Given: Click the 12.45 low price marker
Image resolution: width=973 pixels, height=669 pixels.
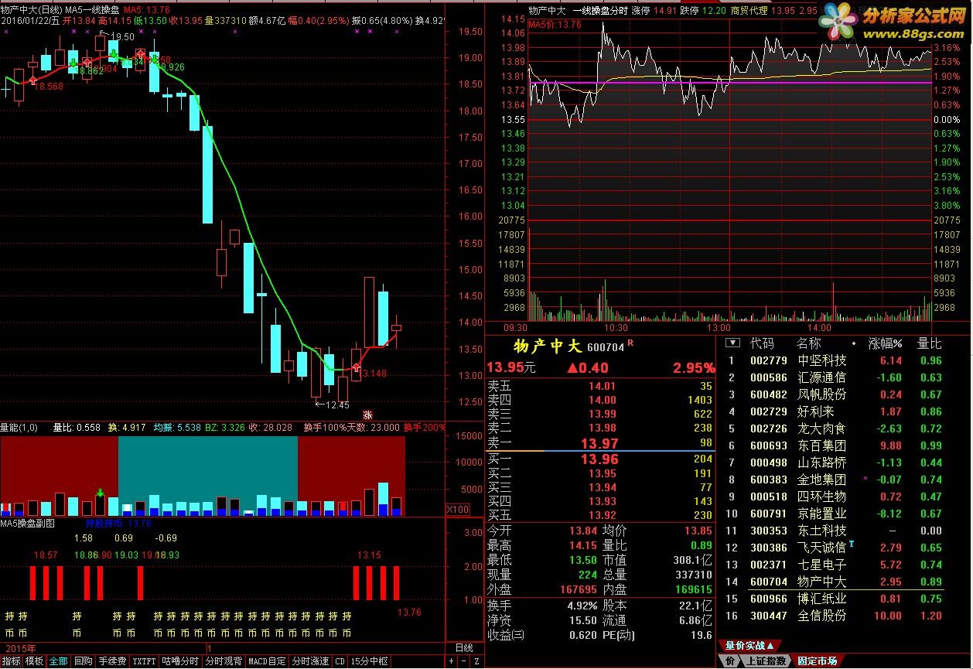Looking at the screenshot, I should pos(337,404).
